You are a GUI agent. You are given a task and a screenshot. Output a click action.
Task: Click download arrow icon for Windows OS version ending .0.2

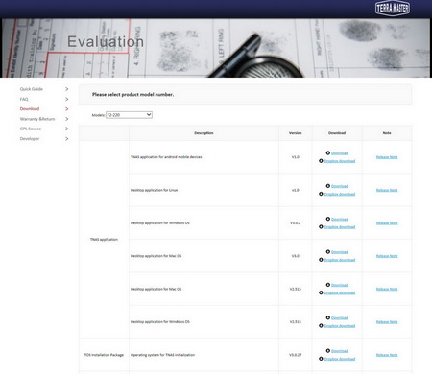pos(328,219)
